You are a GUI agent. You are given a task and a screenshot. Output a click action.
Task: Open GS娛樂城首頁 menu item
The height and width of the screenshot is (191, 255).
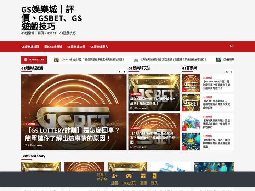coord(30,47)
